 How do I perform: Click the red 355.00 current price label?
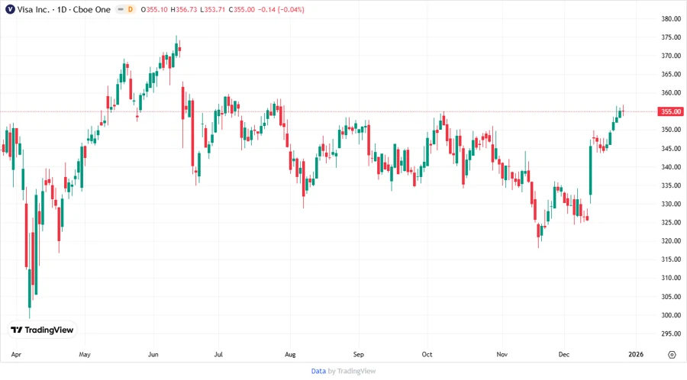point(672,111)
